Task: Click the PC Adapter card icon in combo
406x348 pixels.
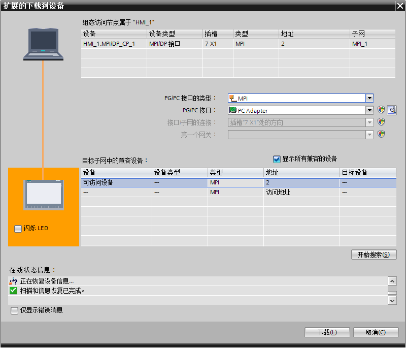Action: tap(233, 110)
